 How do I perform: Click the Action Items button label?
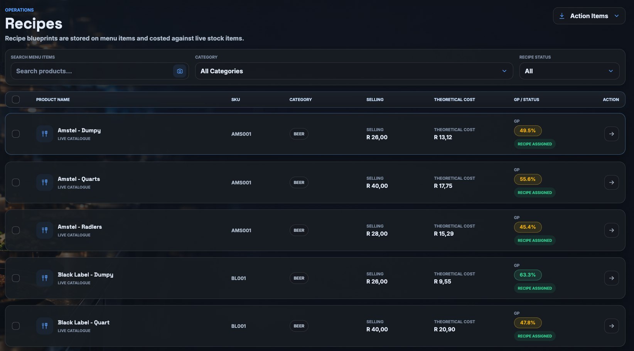589,16
